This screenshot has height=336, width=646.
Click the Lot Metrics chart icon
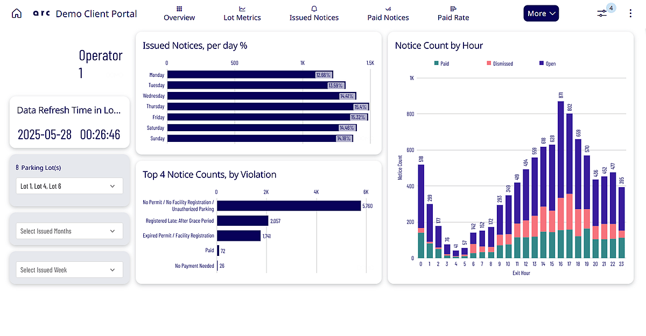(242, 9)
